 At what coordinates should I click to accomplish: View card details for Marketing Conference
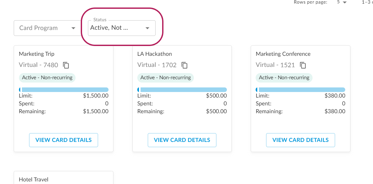pos(300,140)
